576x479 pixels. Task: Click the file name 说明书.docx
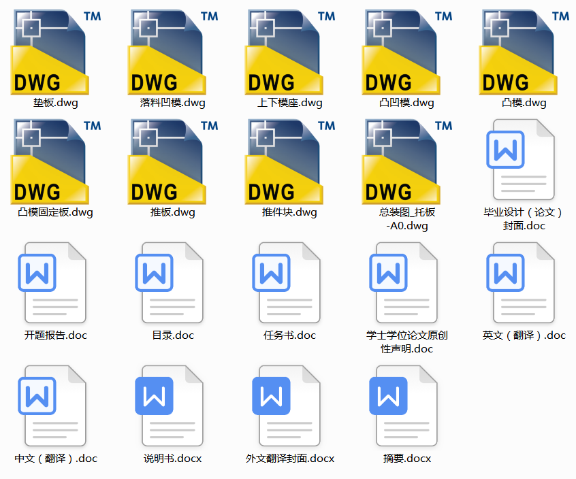(173, 459)
